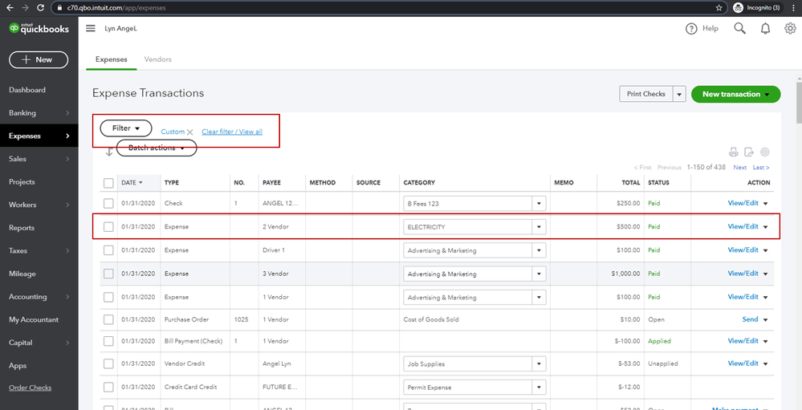The width and height of the screenshot is (802, 410).
Task: Open the notifications bell
Action: tap(765, 29)
